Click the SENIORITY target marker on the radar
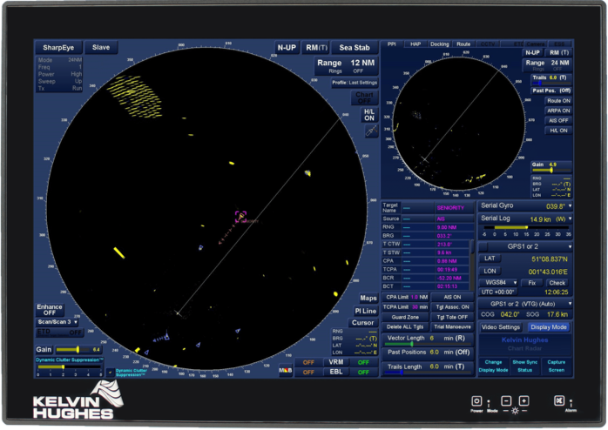 click(240, 215)
